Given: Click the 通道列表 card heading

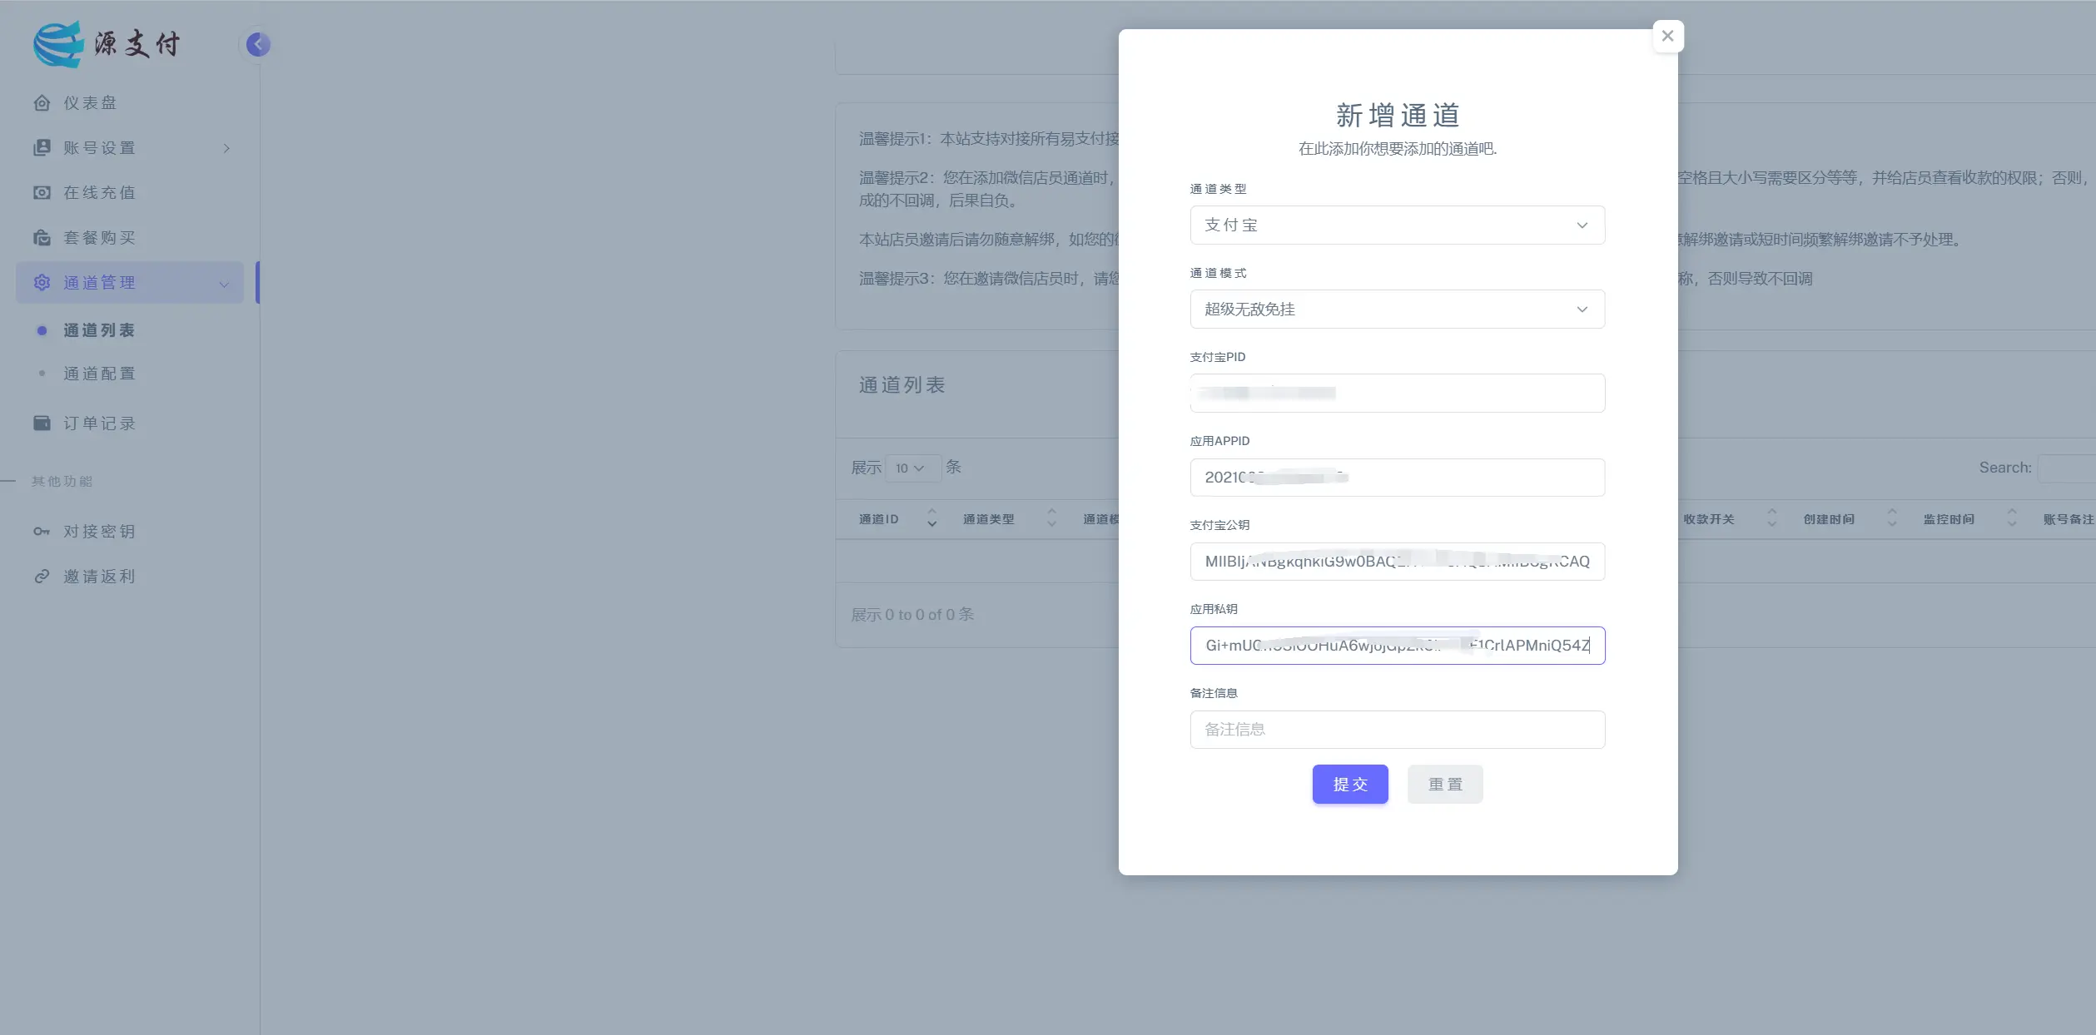Looking at the screenshot, I should coord(901,385).
